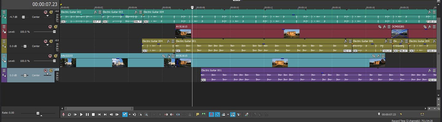Viewport: 442px width, 122px height.
Task: Click the Split event toolbar icon
Action: pos(178,114)
